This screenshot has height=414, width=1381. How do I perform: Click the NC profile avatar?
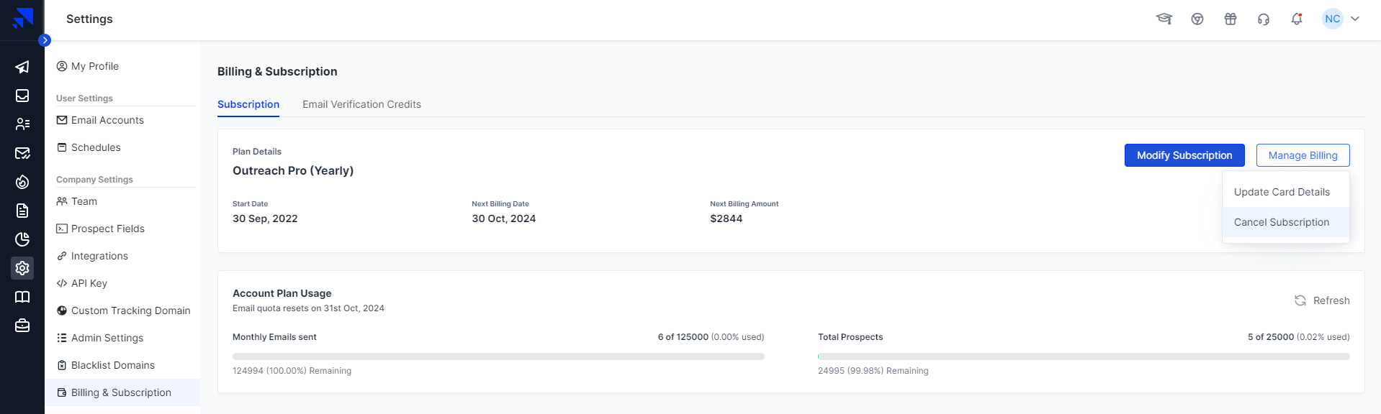1333,19
